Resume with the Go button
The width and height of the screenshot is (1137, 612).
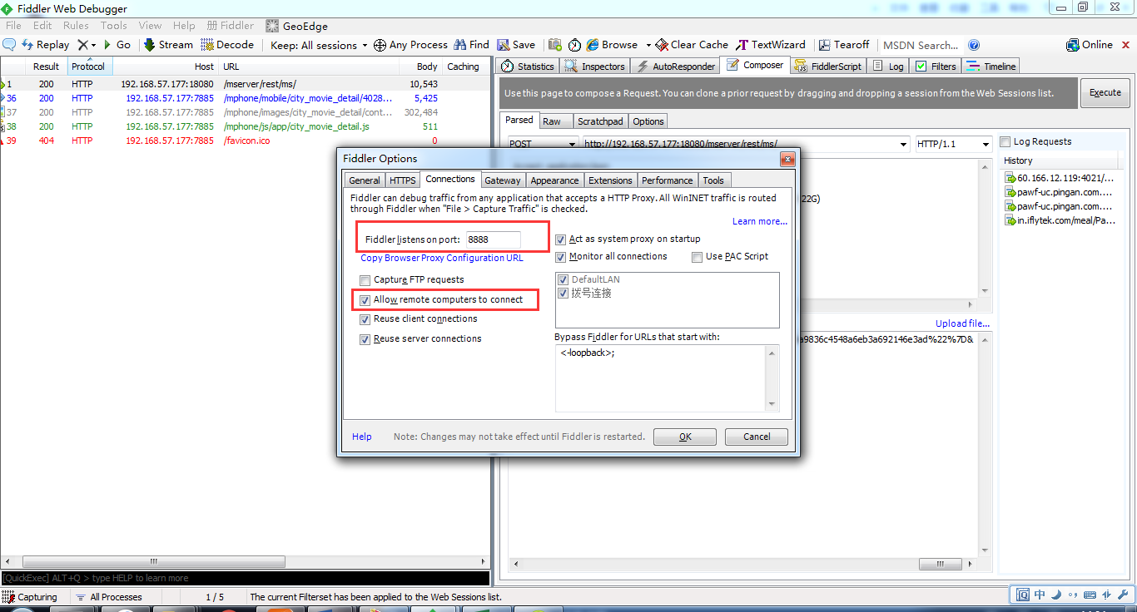point(117,45)
